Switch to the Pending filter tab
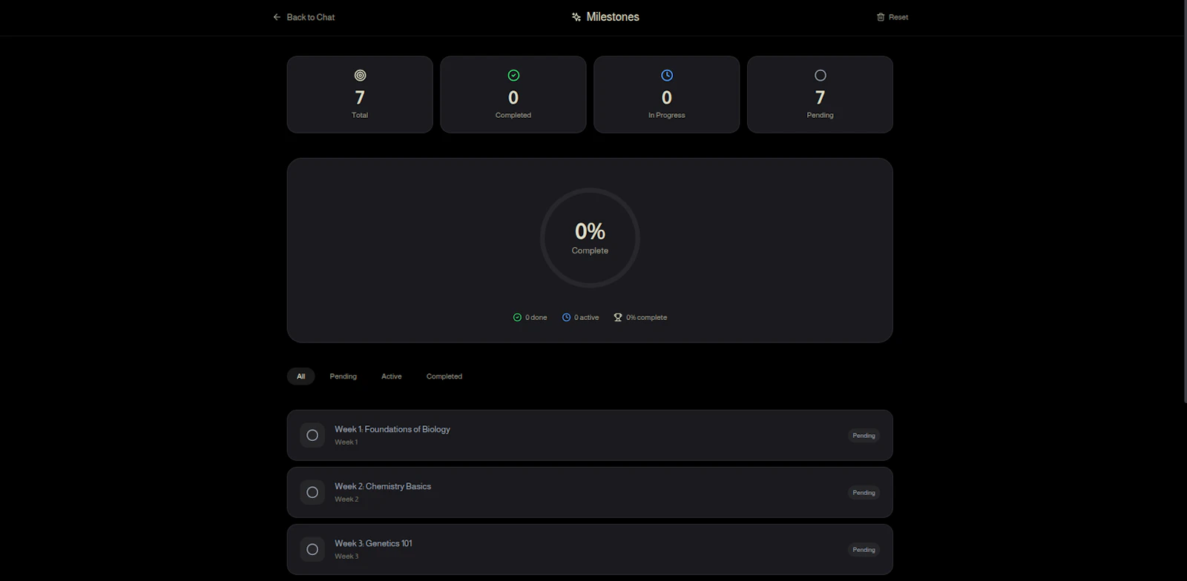Screen dimensions: 1187x581 coord(343,376)
